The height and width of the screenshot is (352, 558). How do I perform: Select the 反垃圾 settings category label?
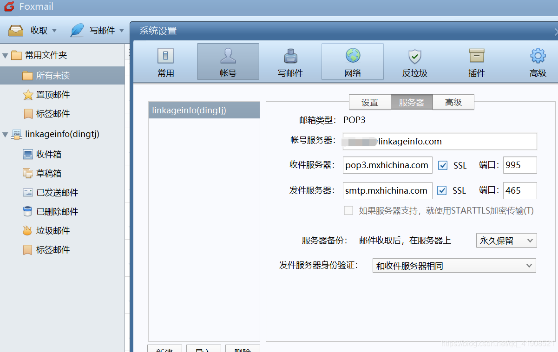tap(415, 73)
